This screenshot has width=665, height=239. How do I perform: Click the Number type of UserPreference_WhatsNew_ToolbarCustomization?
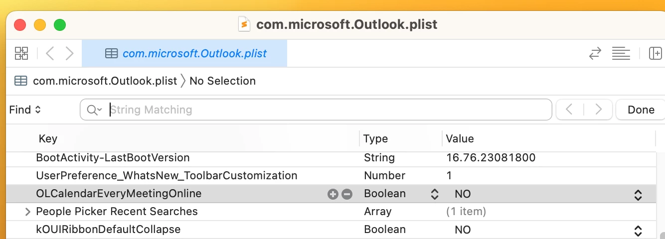click(x=384, y=176)
